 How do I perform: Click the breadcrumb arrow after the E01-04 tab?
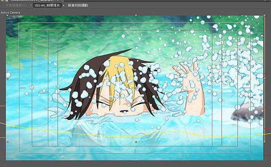pos(64,5)
